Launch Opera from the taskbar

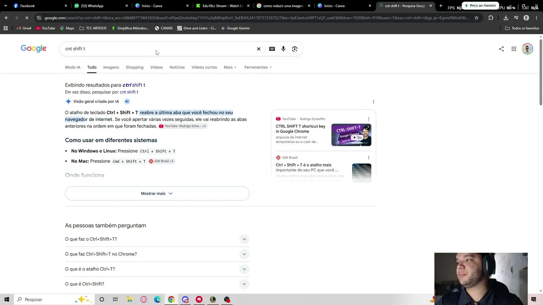coord(144,299)
